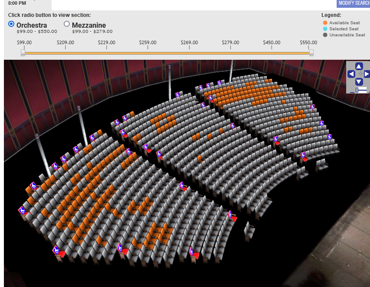Click the gray Unavailable Seat legend dot
Viewport: 370px width, 287px height.
pos(325,35)
